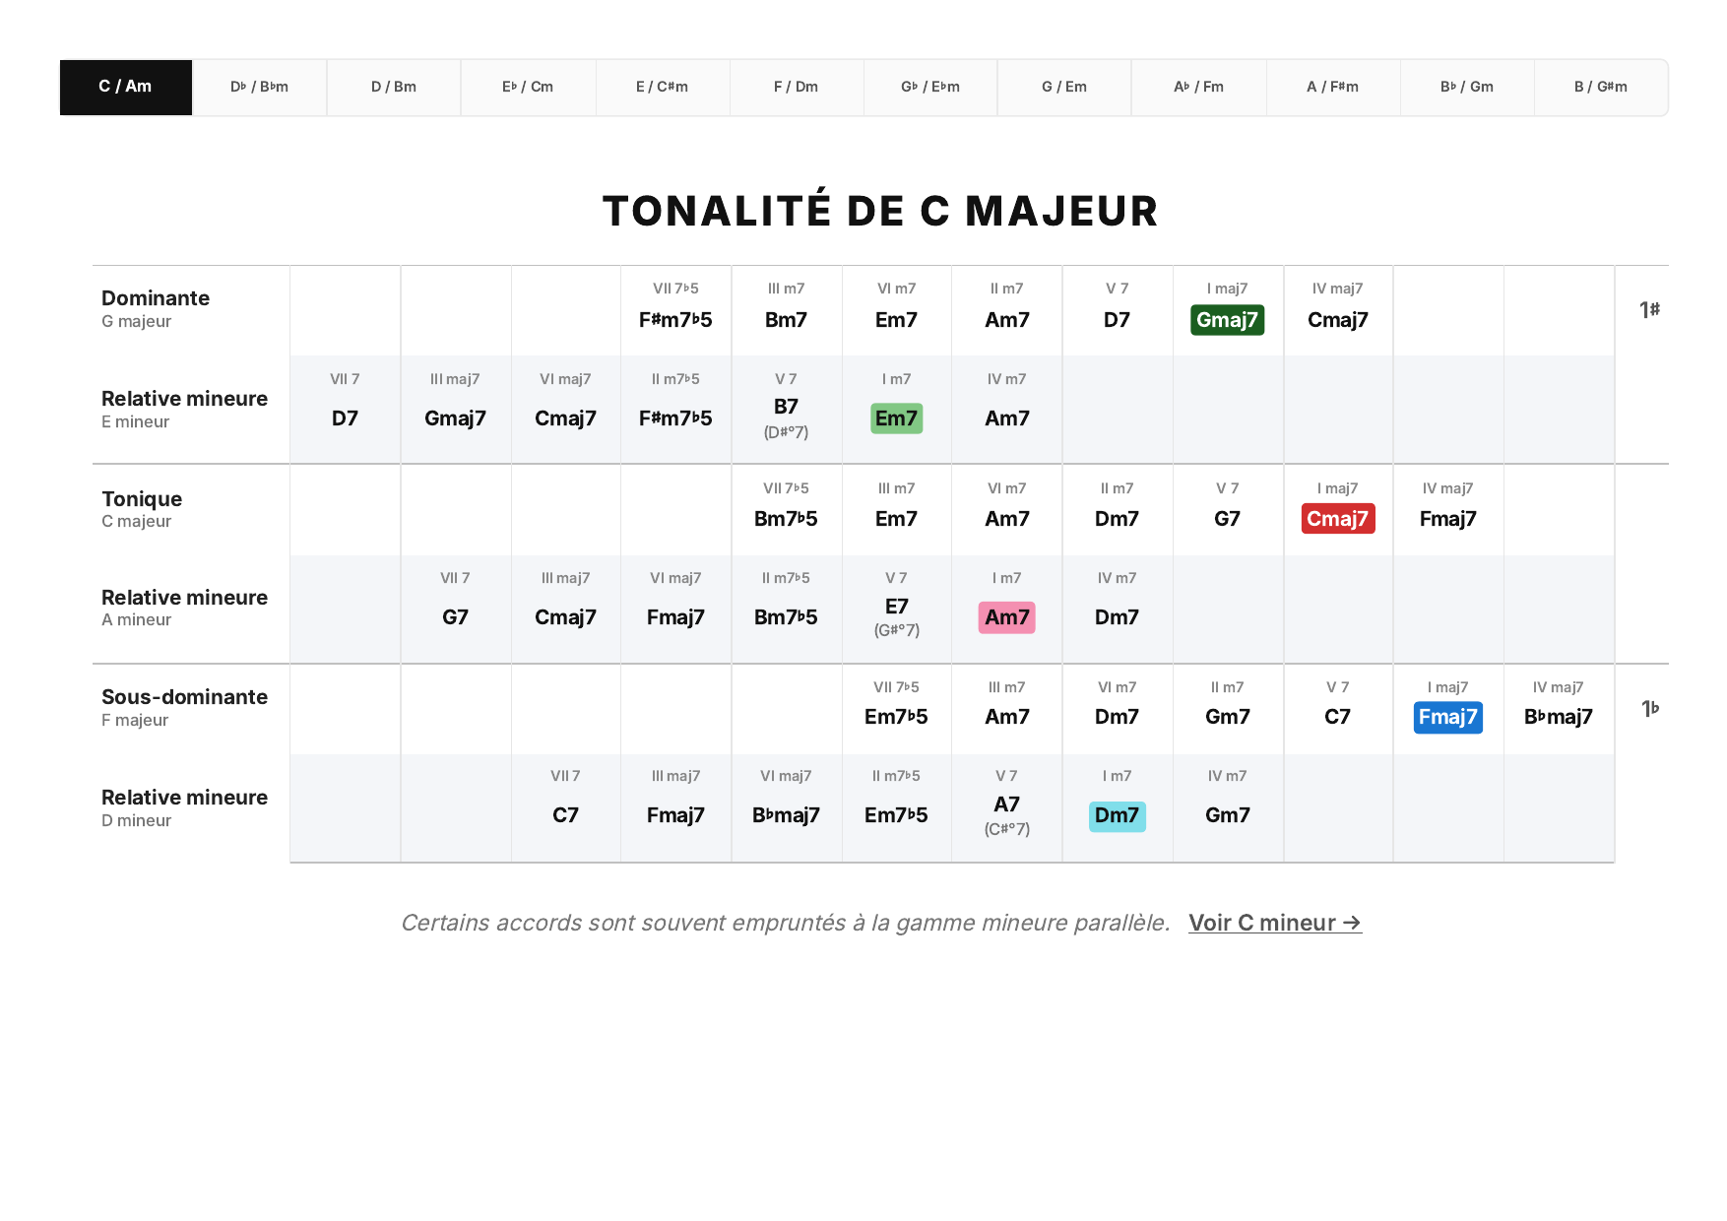Select the B / G♯m key tab
1727x1221 pixels.
[1600, 87]
